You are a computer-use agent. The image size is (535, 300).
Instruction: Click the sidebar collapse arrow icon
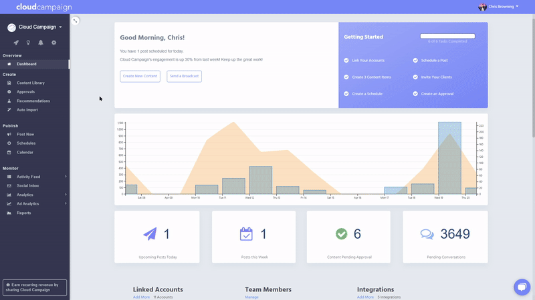pyautogui.click(x=76, y=21)
